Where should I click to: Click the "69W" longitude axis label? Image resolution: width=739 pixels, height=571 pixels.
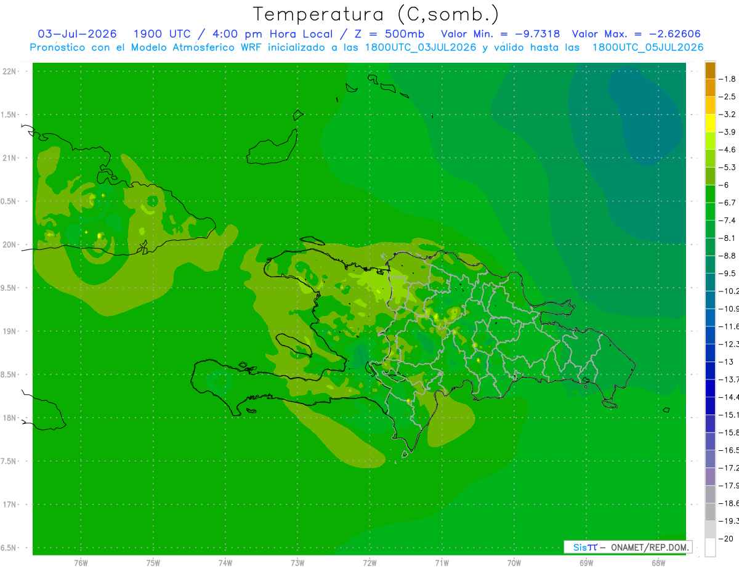click(586, 562)
